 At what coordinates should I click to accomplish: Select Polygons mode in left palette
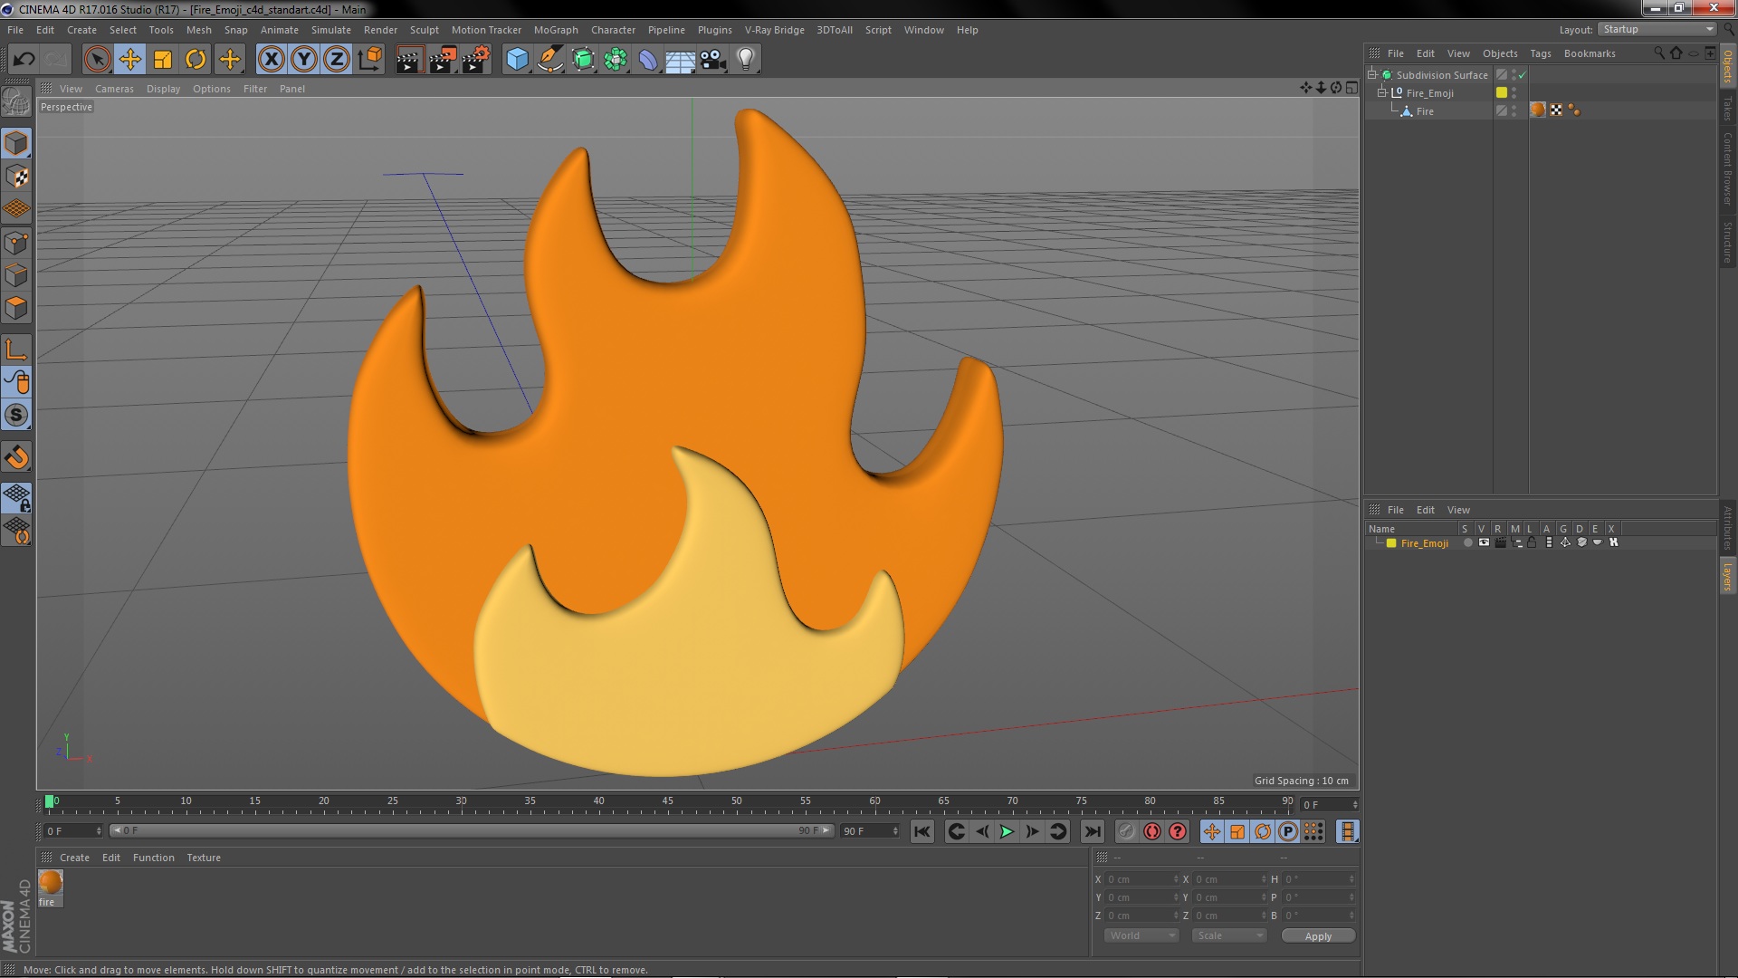pyautogui.click(x=16, y=308)
